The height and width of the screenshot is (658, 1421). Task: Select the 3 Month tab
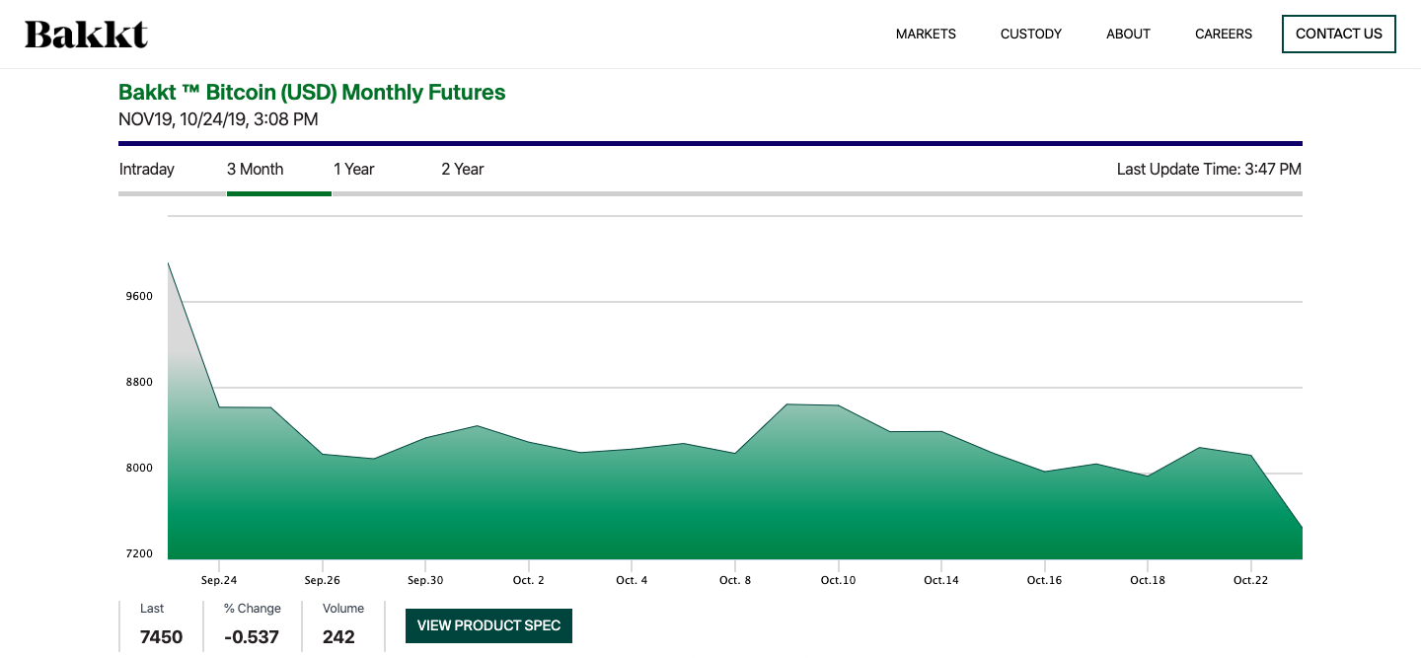255,169
